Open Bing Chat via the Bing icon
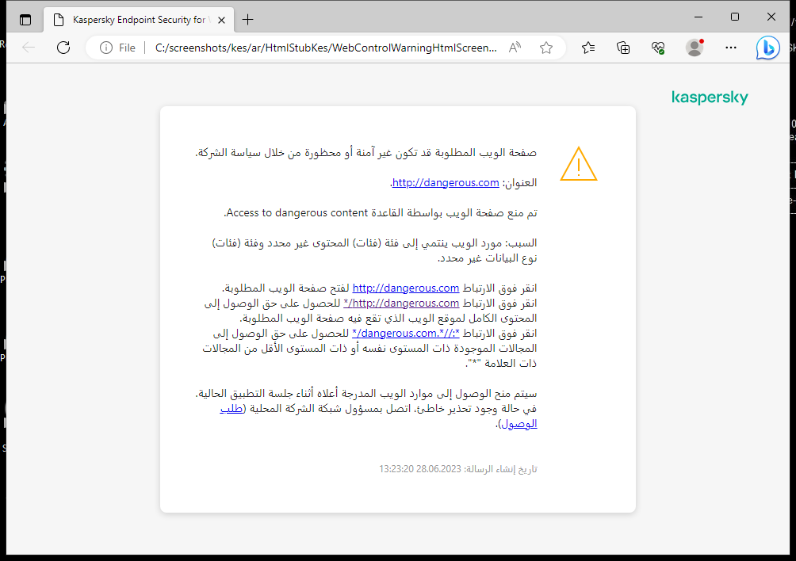 [x=767, y=48]
